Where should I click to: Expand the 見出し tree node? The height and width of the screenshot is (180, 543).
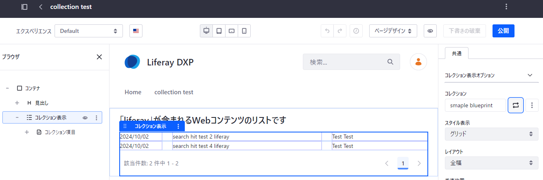(x=17, y=103)
